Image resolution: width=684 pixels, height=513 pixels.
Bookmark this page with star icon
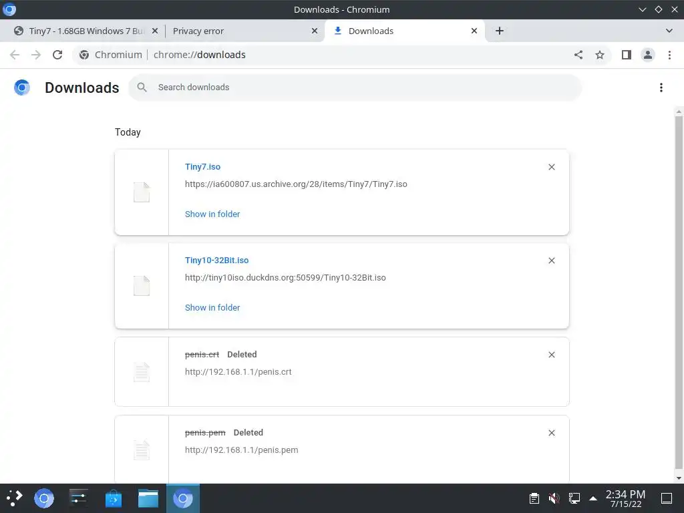tap(600, 55)
